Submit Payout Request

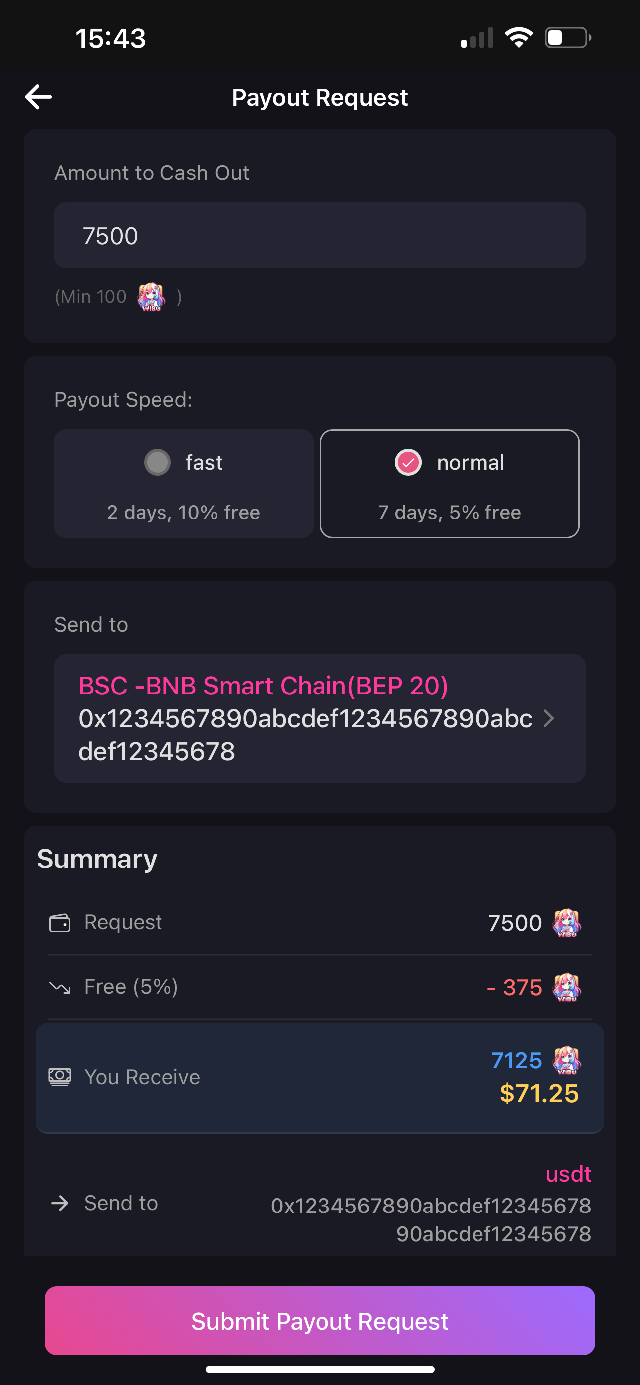pyautogui.click(x=320, y=1321)
